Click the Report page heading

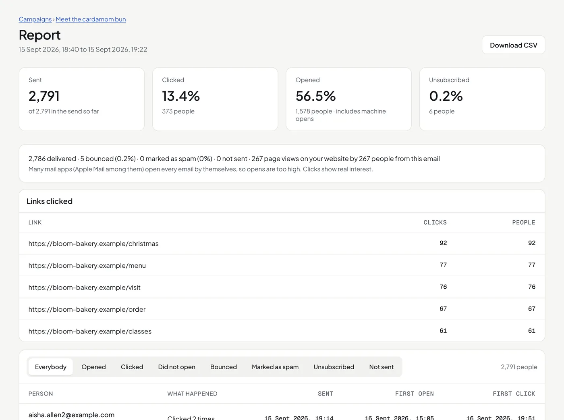coord(39,35)
